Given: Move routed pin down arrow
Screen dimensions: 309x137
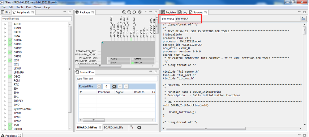Looking at the screenshot, I should pyautogui.click(x=126, y=87).
